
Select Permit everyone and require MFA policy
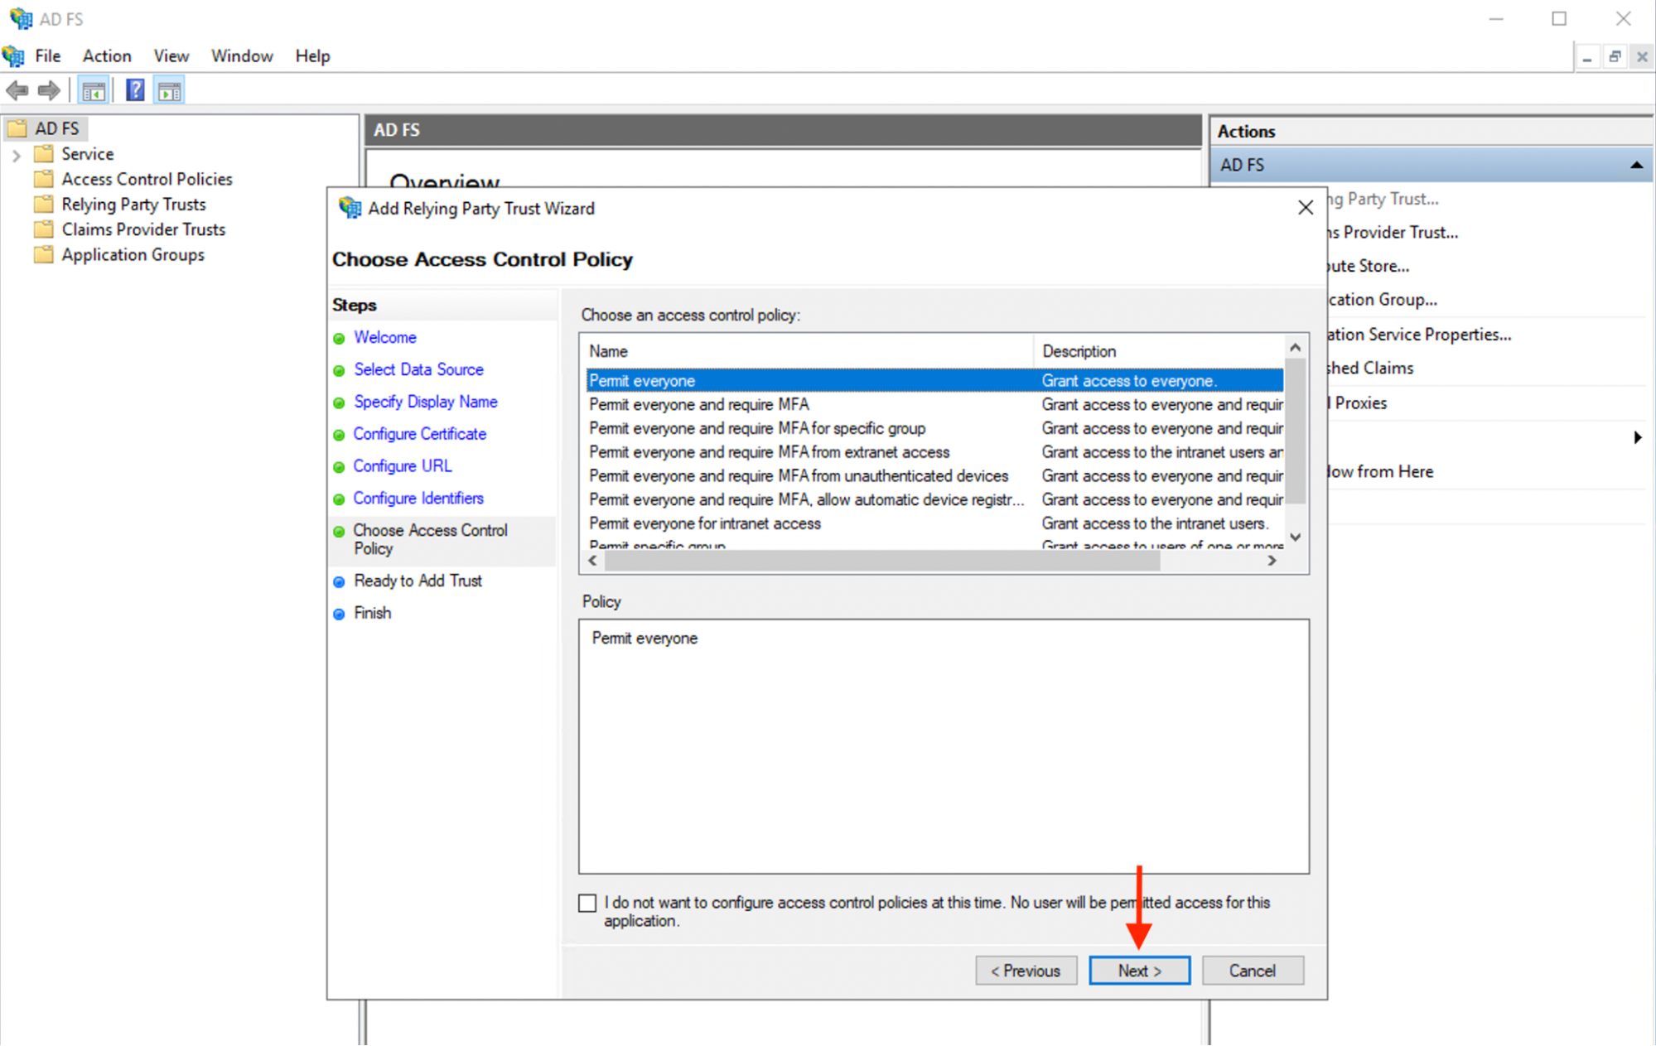698,404
